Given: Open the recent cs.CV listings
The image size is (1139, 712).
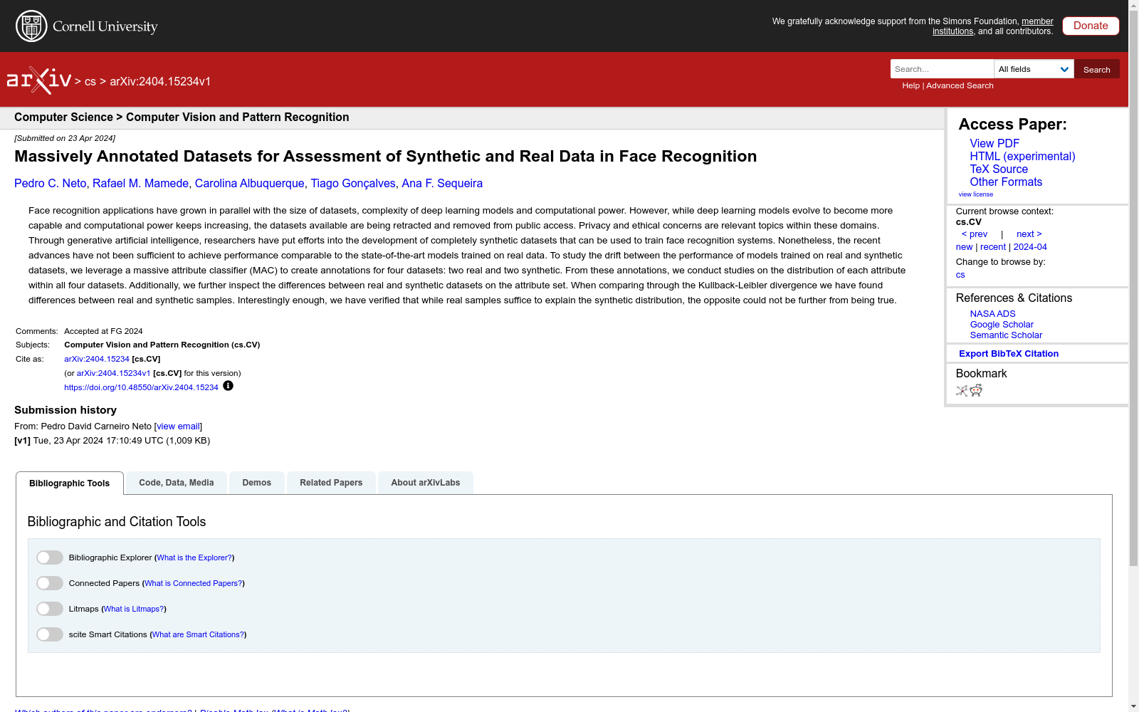Looking at the screenshot, I should point(993,247).
